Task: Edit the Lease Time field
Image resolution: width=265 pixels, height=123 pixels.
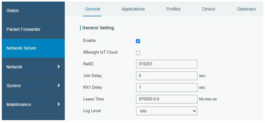Action: point(167,99)
